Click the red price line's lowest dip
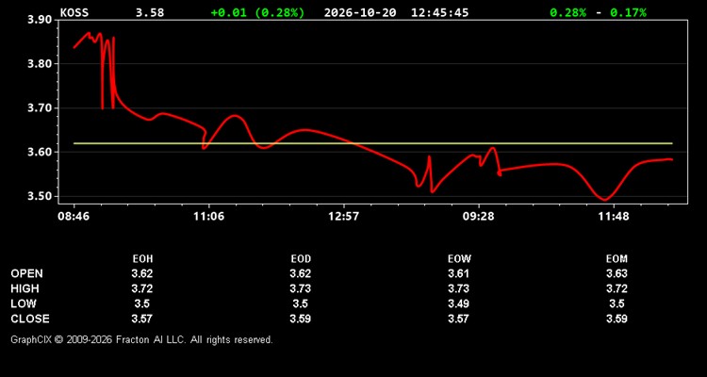 click(x=604, y=199)
